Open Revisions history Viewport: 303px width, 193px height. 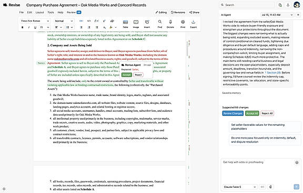coord(178,13)
